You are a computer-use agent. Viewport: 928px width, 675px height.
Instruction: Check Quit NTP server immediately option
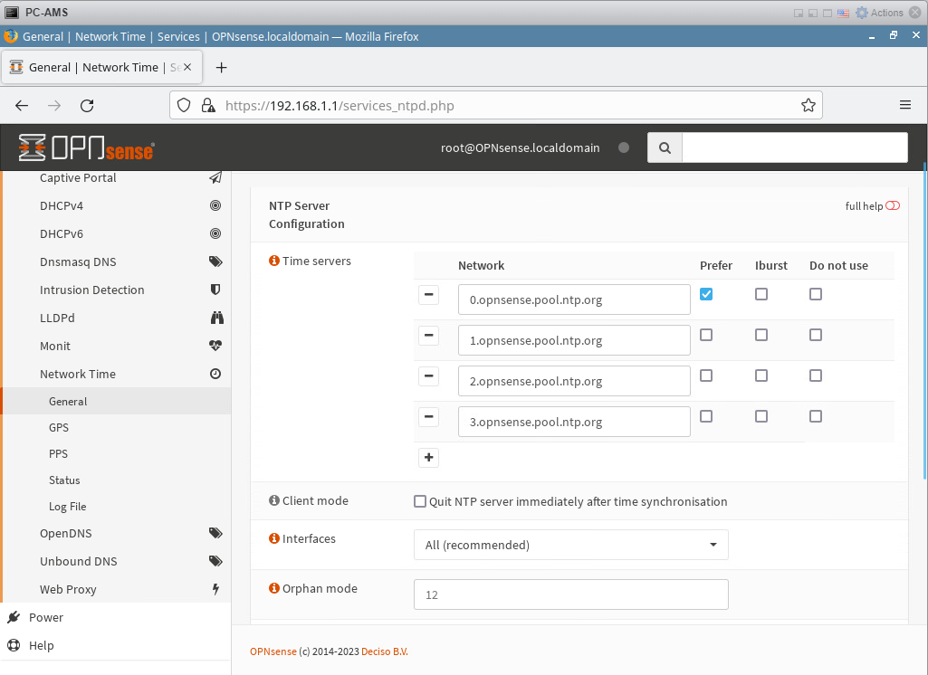point(420,501)
